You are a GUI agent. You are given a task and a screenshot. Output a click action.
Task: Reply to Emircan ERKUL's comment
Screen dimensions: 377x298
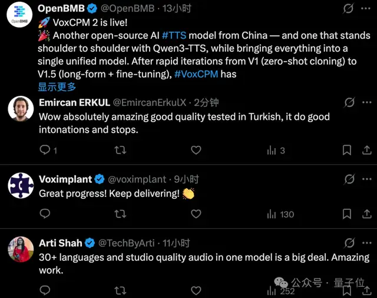coord(45,150)
